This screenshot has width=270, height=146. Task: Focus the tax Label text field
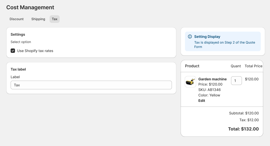(91, 85)
